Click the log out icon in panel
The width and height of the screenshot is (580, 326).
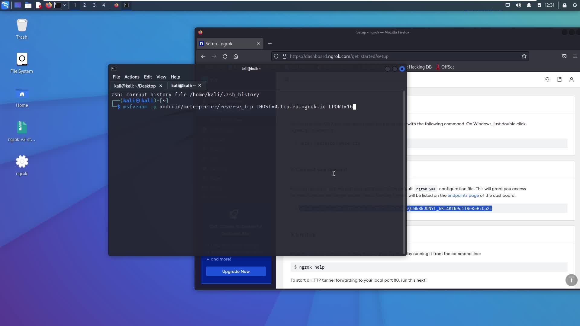tap(575, 5)
